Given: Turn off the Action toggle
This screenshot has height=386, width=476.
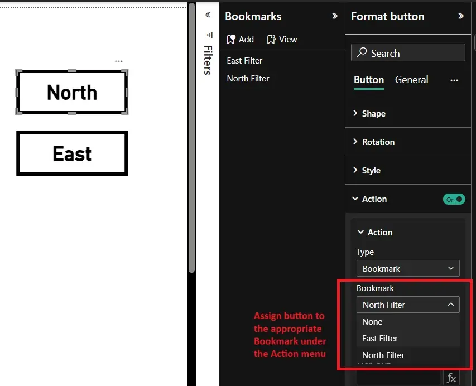Looking at the screenshot, I should (454, 199).
